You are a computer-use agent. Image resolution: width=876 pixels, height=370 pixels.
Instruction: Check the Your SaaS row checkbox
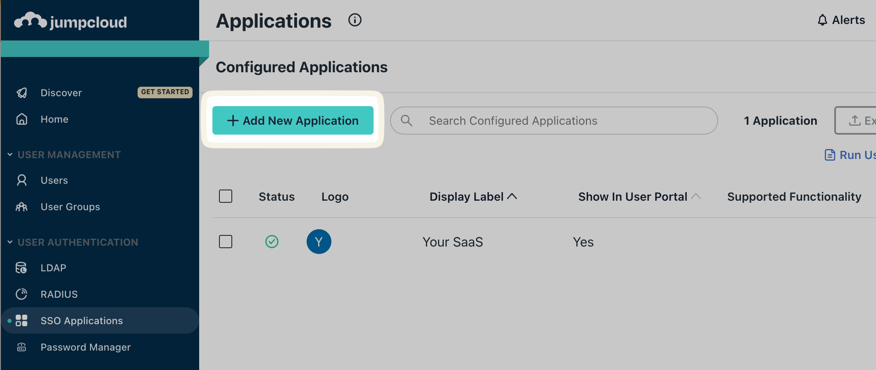[x=226, y=242]
